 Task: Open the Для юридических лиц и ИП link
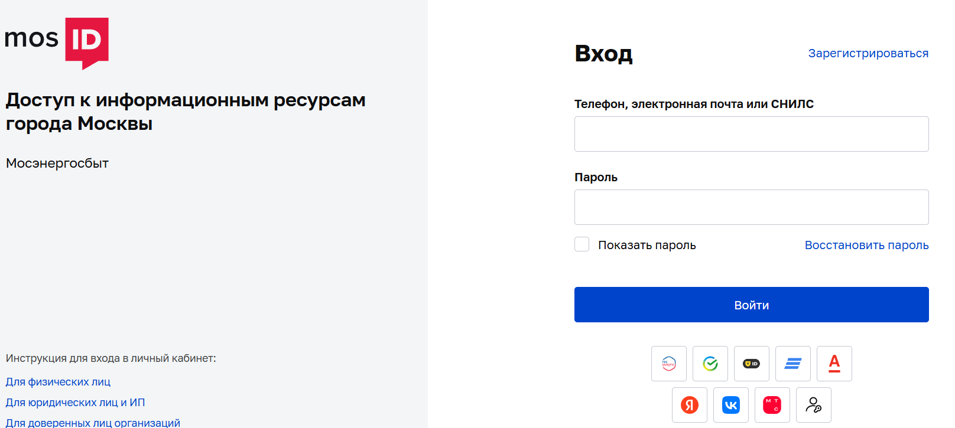tap(75, 403)
